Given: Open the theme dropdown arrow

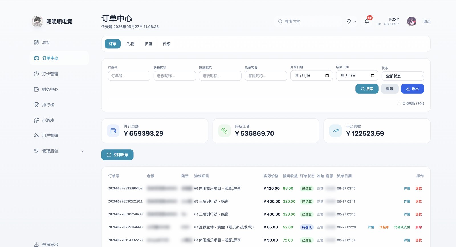Looking at the screenshot, I should point(355,21).
